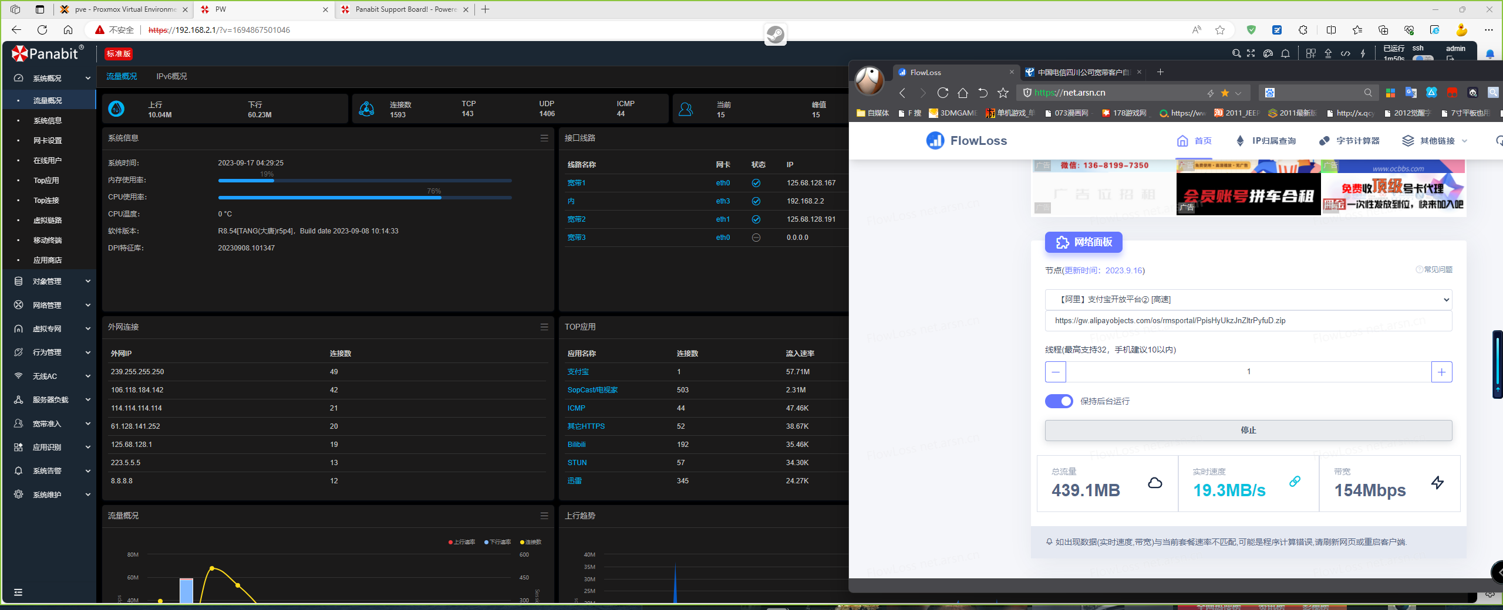Click the CPU使用率 76% progress bar
1503x610 pixels.
365,198
